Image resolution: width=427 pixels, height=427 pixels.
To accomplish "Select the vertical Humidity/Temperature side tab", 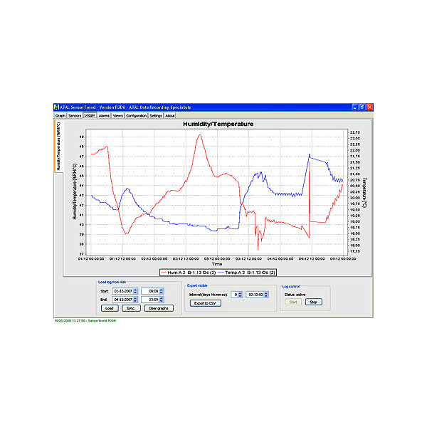I will click(x=58, y=146).
